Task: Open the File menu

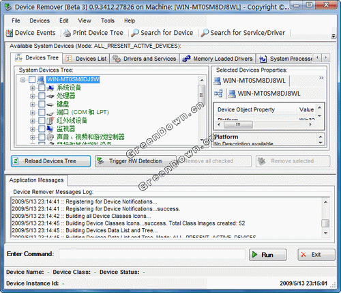Action: pos(16,20)
